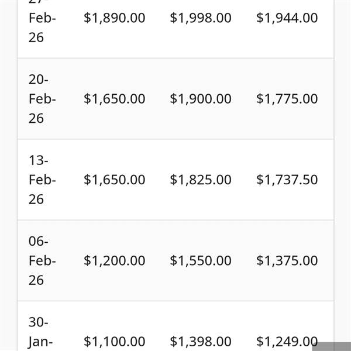Image resolution: width=351 pixels, height=351 pixels.
Task: Click the $1,890.00 price cell
Action: point(114,18)
